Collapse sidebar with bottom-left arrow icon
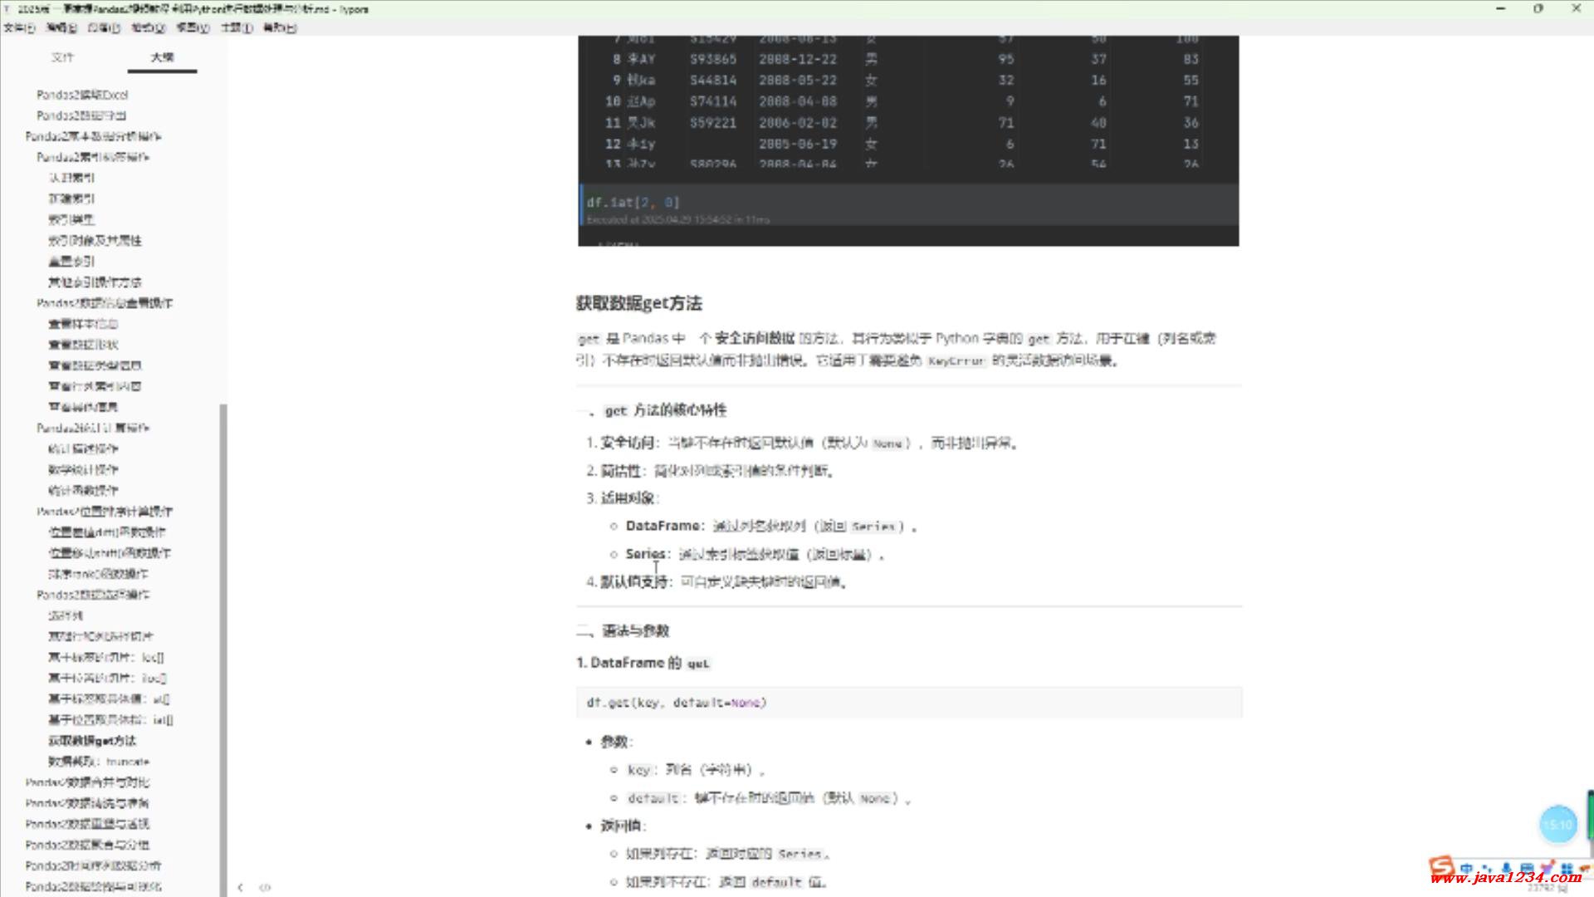This screenshot has width=1594, height=897. (240, 887)
